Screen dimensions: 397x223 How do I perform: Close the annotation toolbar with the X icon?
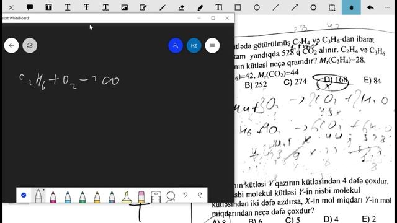coord(11,7)
